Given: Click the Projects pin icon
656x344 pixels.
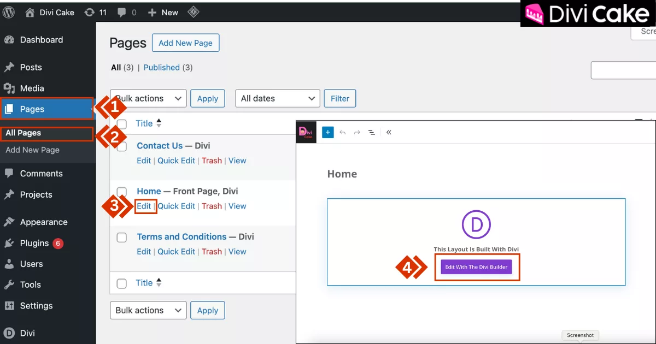Looking at the screenshot, I should tap(9, 194).
